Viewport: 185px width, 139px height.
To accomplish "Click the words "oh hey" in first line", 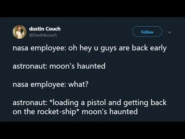I will tap(79, 48).
